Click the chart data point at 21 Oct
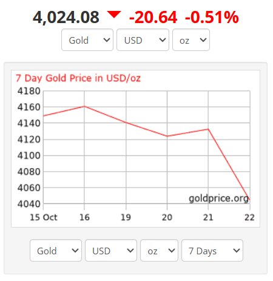Screen dimensions: 273x281 (208, 129)
